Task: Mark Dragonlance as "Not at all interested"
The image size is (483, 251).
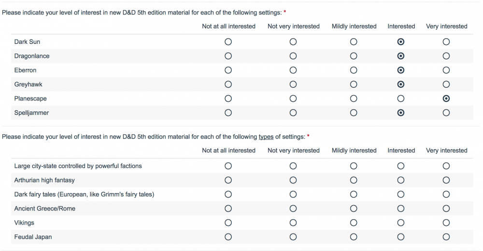Action: pos(228,56)
